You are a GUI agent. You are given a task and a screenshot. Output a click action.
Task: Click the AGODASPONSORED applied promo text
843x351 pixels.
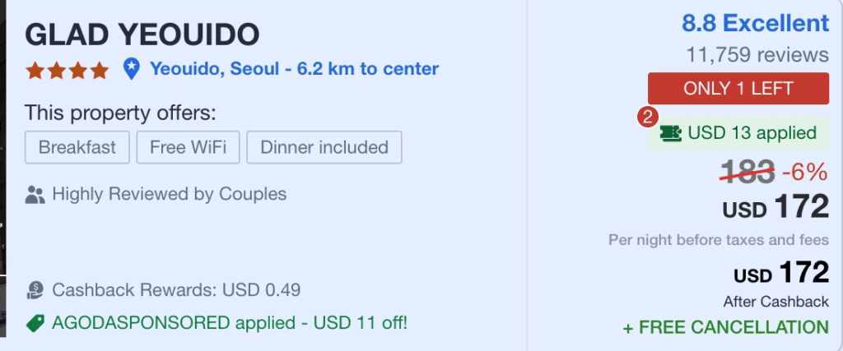pos(230,323)
